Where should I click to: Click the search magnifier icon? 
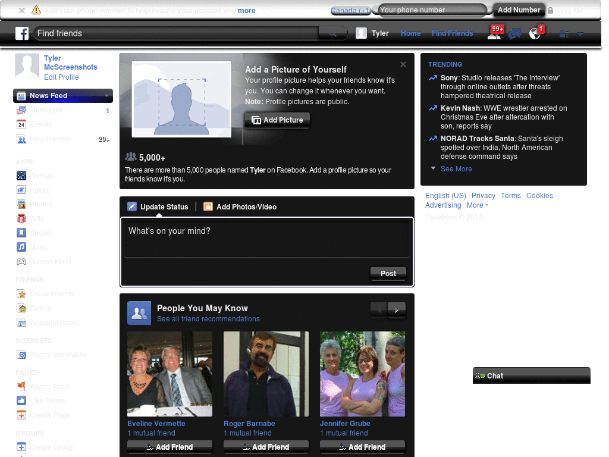tap(332, 33)
